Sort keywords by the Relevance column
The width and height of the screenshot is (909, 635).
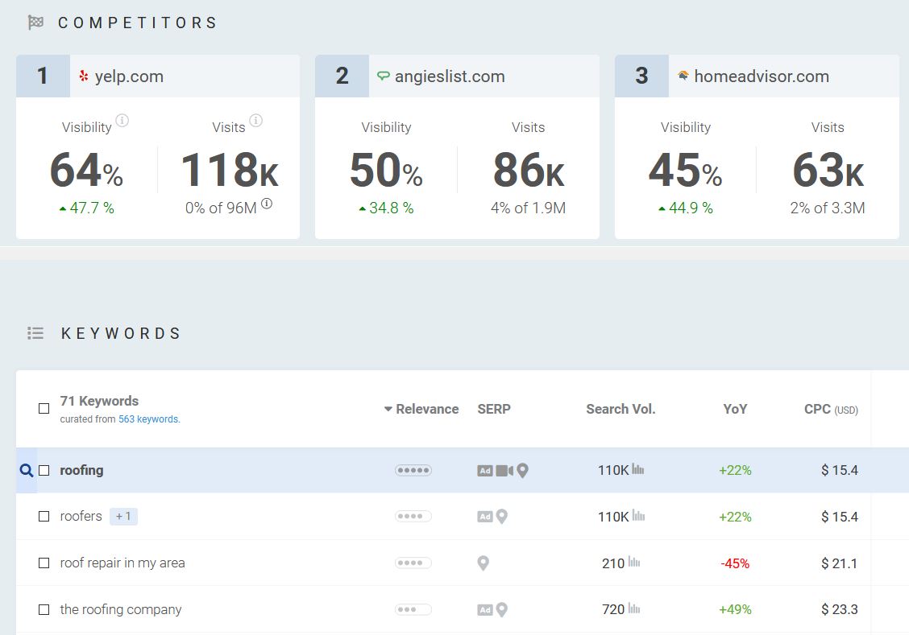tap(421, 409)
